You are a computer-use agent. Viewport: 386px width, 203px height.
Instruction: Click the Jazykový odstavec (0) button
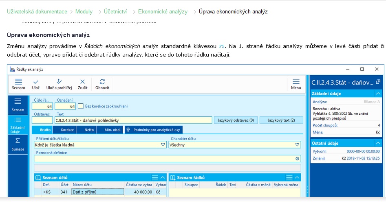[236, 120]
